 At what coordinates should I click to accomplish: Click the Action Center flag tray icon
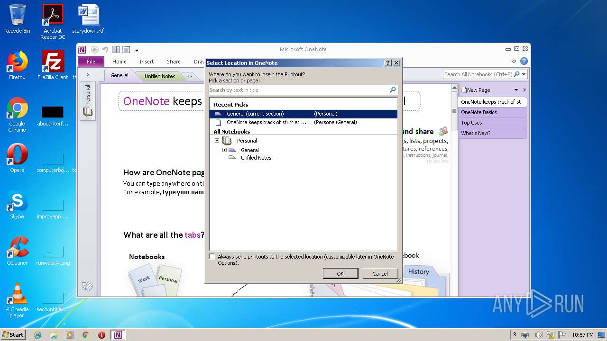pos(561,335)
